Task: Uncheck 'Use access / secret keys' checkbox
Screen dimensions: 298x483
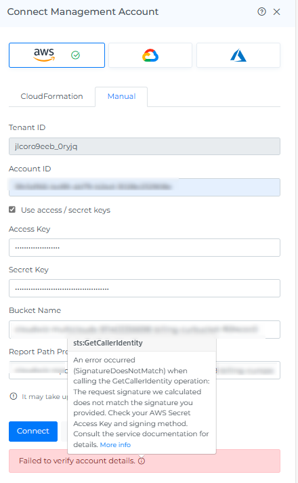Action: (x=12, y=209)
